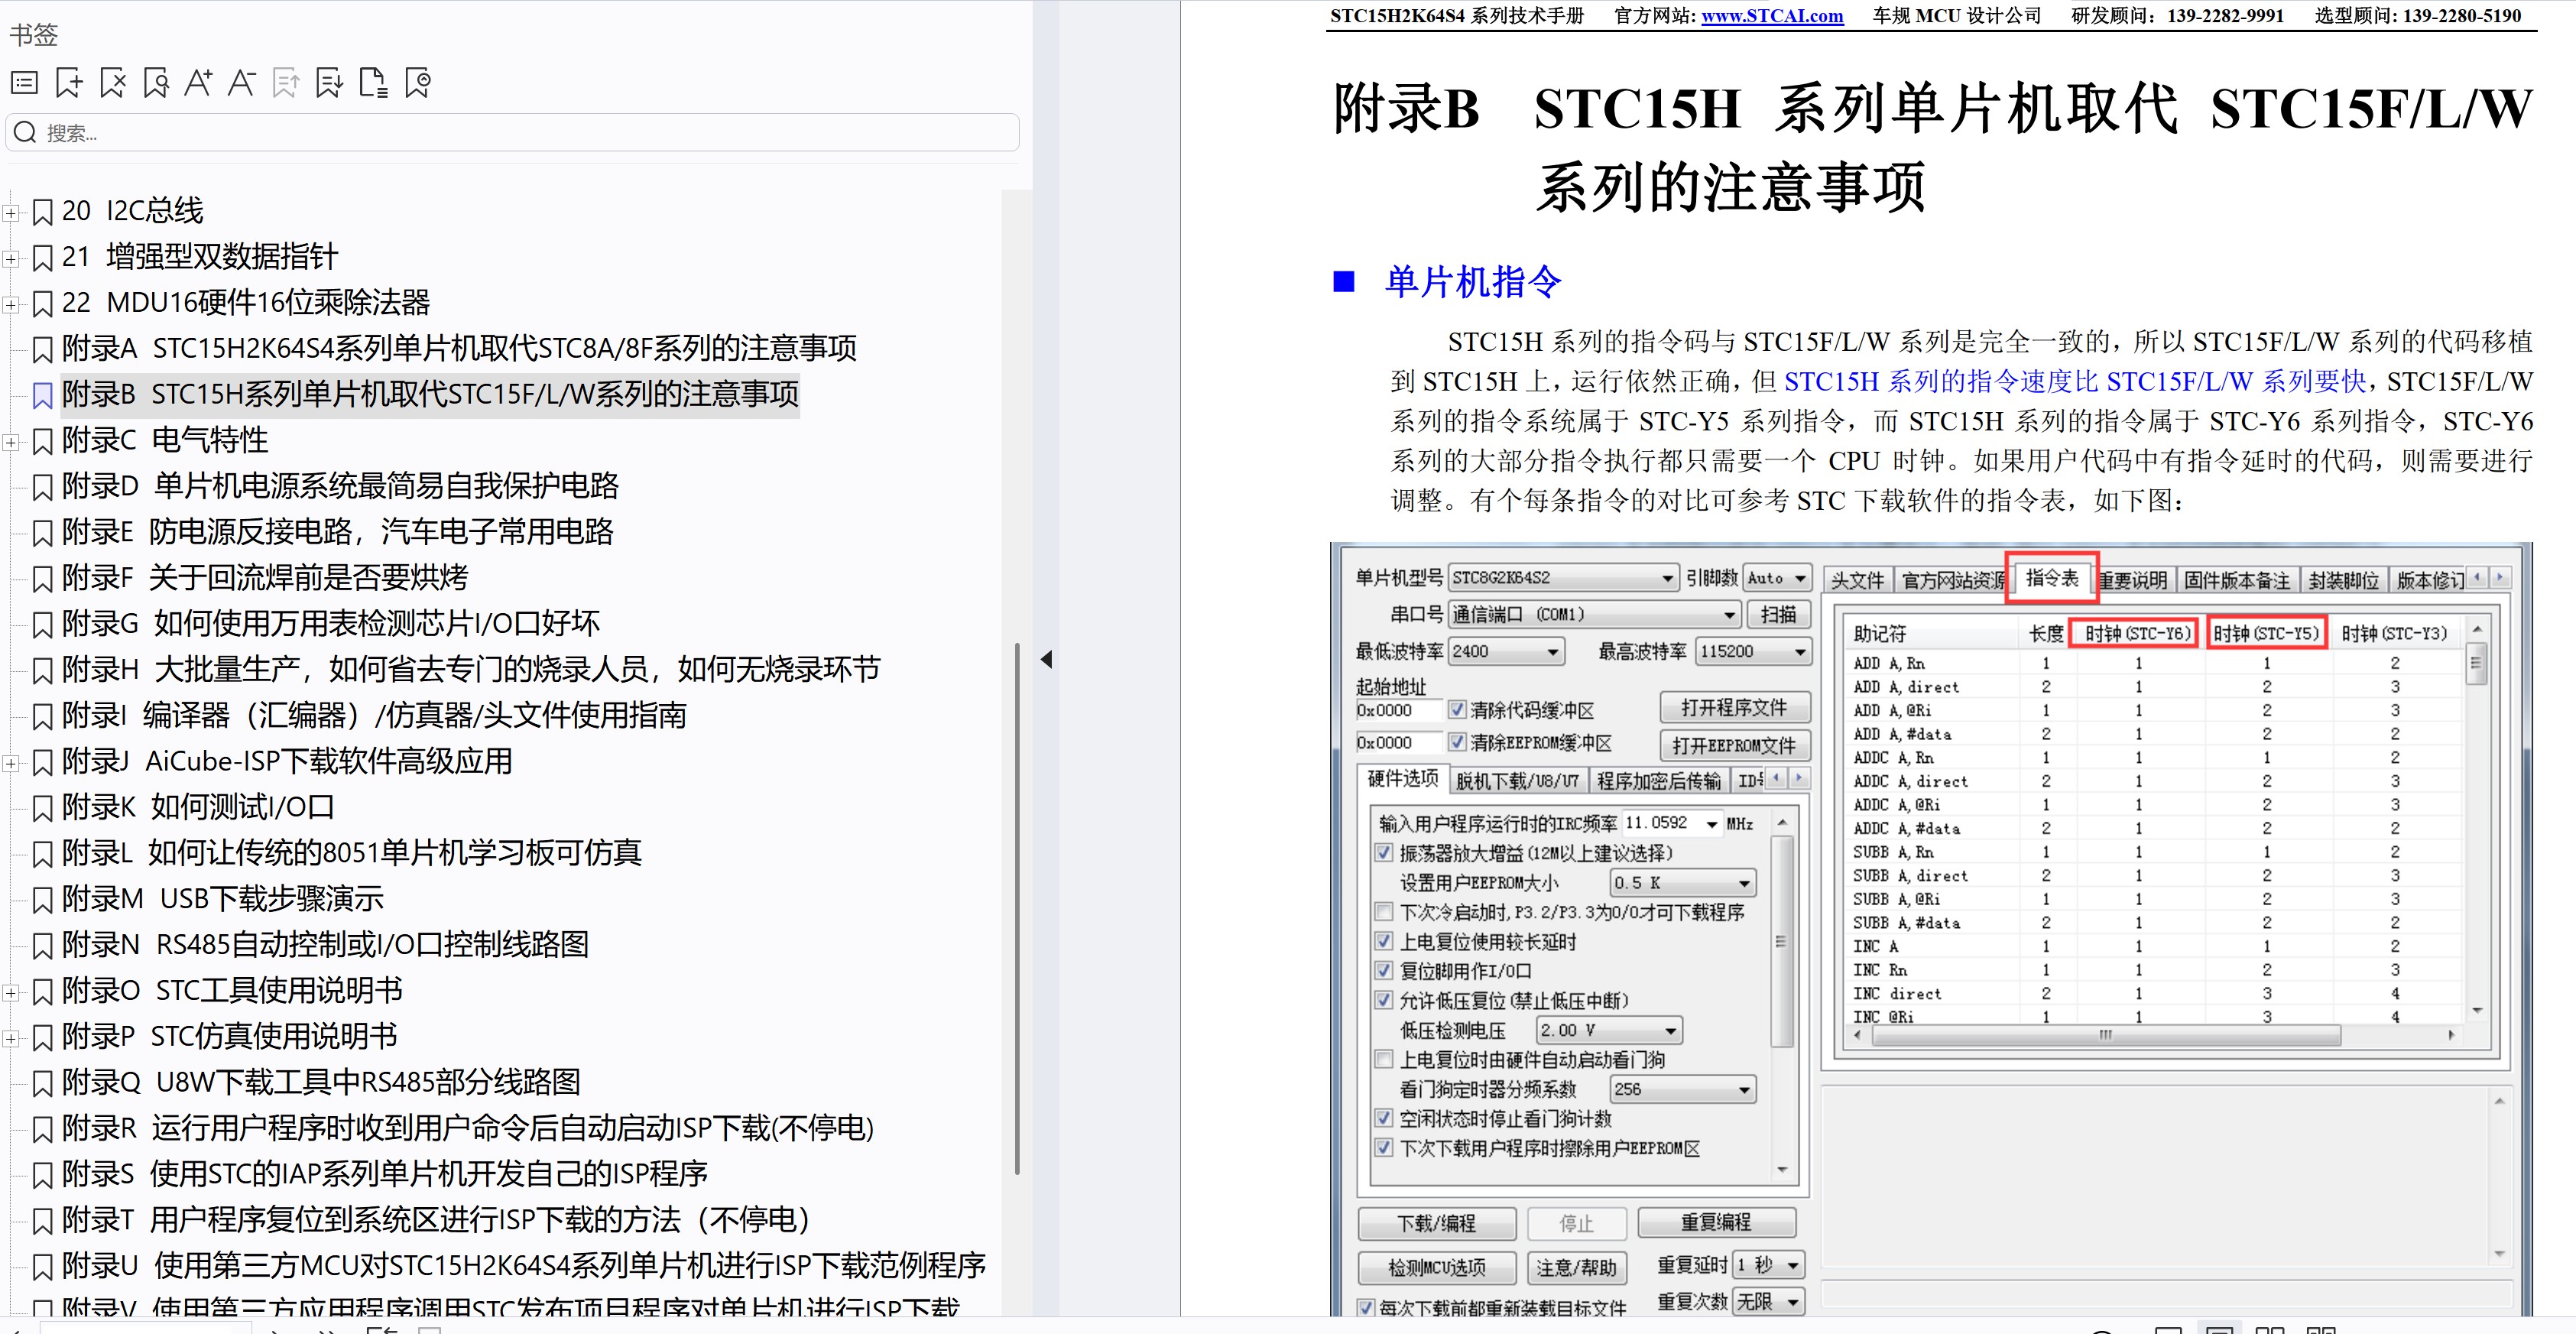
Task: Enable 上电复位时由硬件自动启动看门狗 checkbox
Action: tap(1384, 1059)
